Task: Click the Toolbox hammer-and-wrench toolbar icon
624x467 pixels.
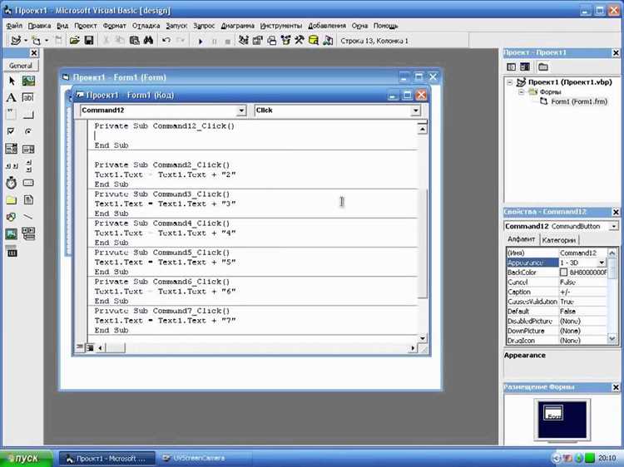Action: pyautogui.click(x=300, y=41)
